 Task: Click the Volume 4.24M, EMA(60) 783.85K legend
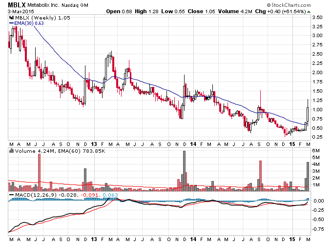coord(60,151)
